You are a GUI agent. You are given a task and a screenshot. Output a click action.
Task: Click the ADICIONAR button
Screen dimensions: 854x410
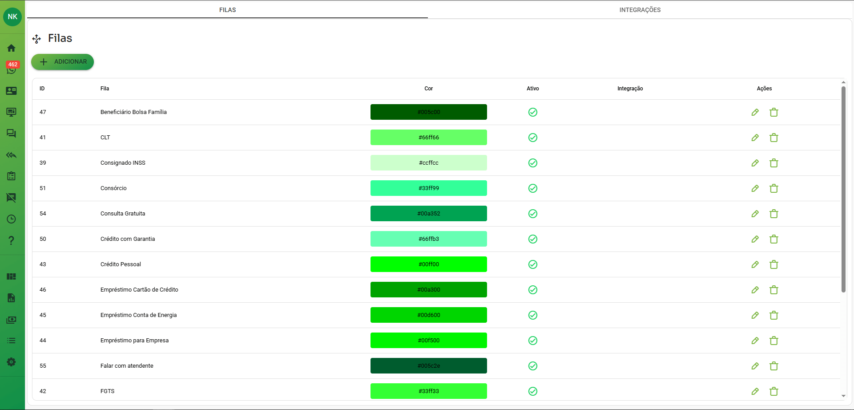(x=63, y=62)
